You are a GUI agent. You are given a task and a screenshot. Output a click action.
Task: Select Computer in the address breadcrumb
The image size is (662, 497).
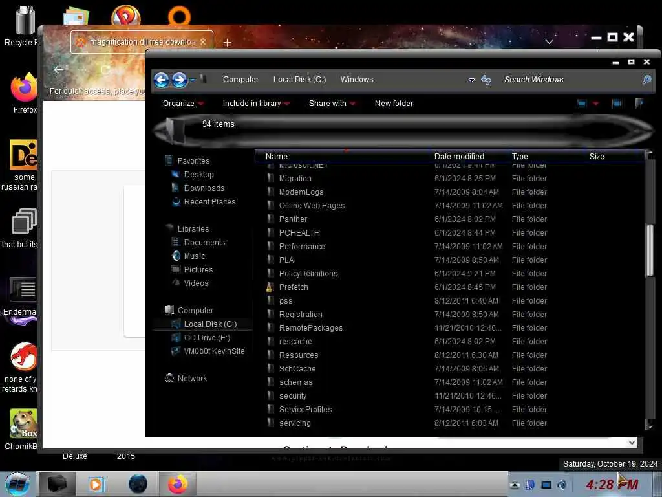[240, 80]
